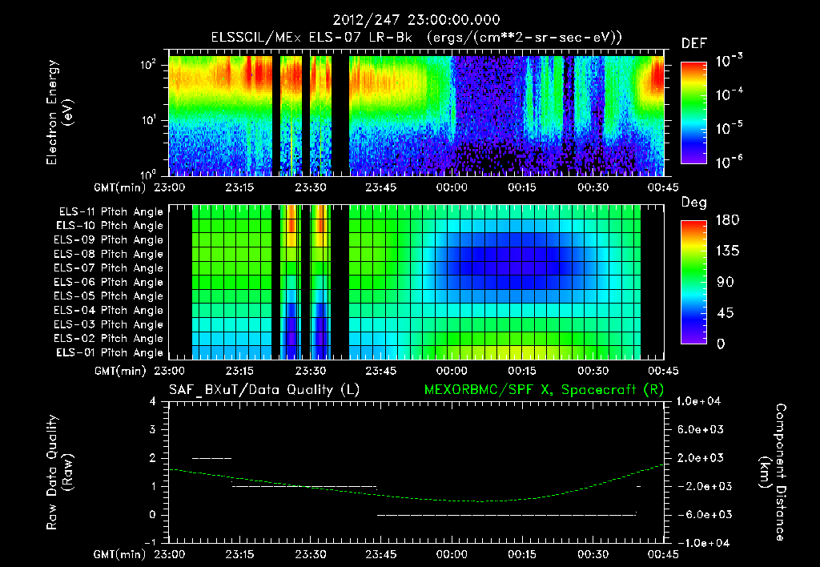820x567 pixels.
Task: Click the 'Electron Energy (eV)' axis label
Action: 59,112
